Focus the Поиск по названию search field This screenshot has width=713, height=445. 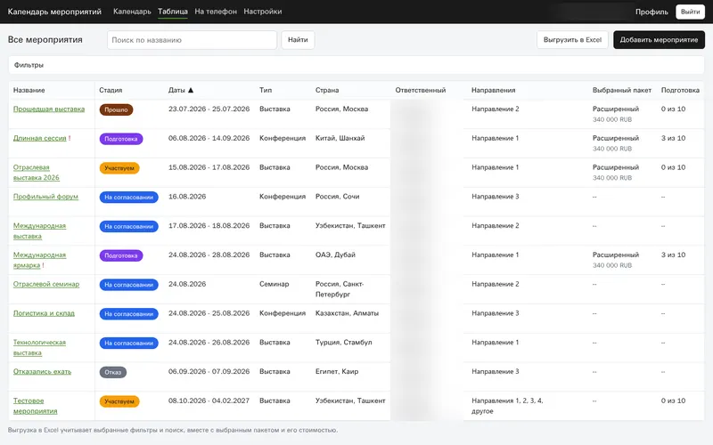192,40
